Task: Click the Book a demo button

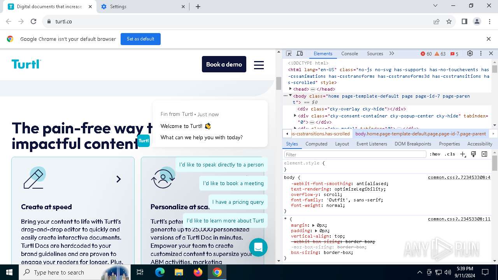Action: 224,64
